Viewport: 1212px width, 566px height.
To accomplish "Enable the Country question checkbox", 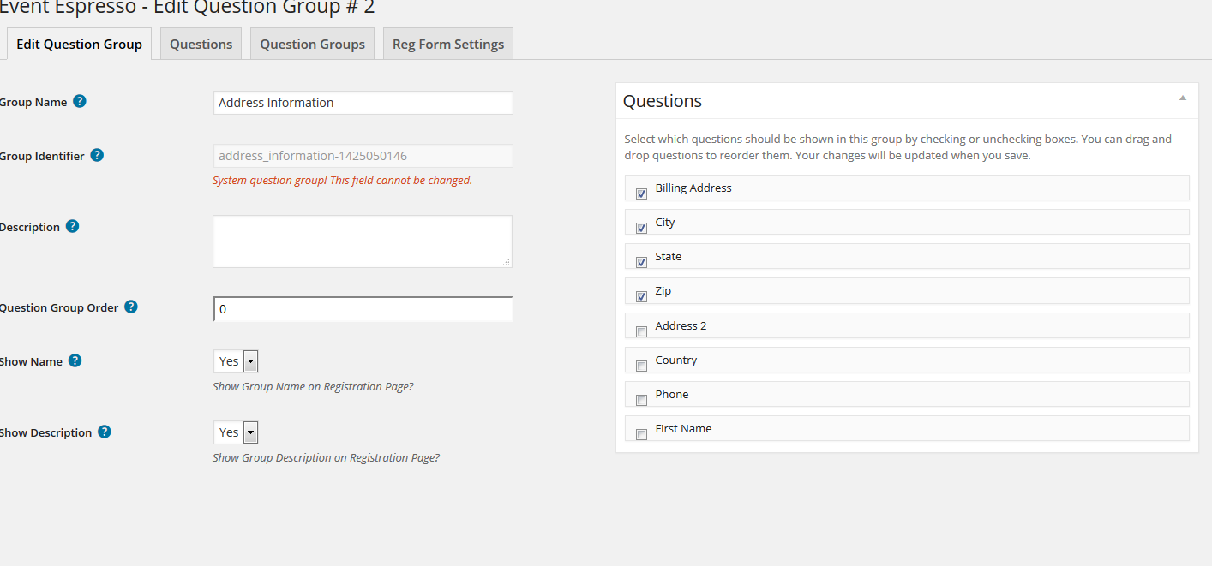I will click(641, 366).
